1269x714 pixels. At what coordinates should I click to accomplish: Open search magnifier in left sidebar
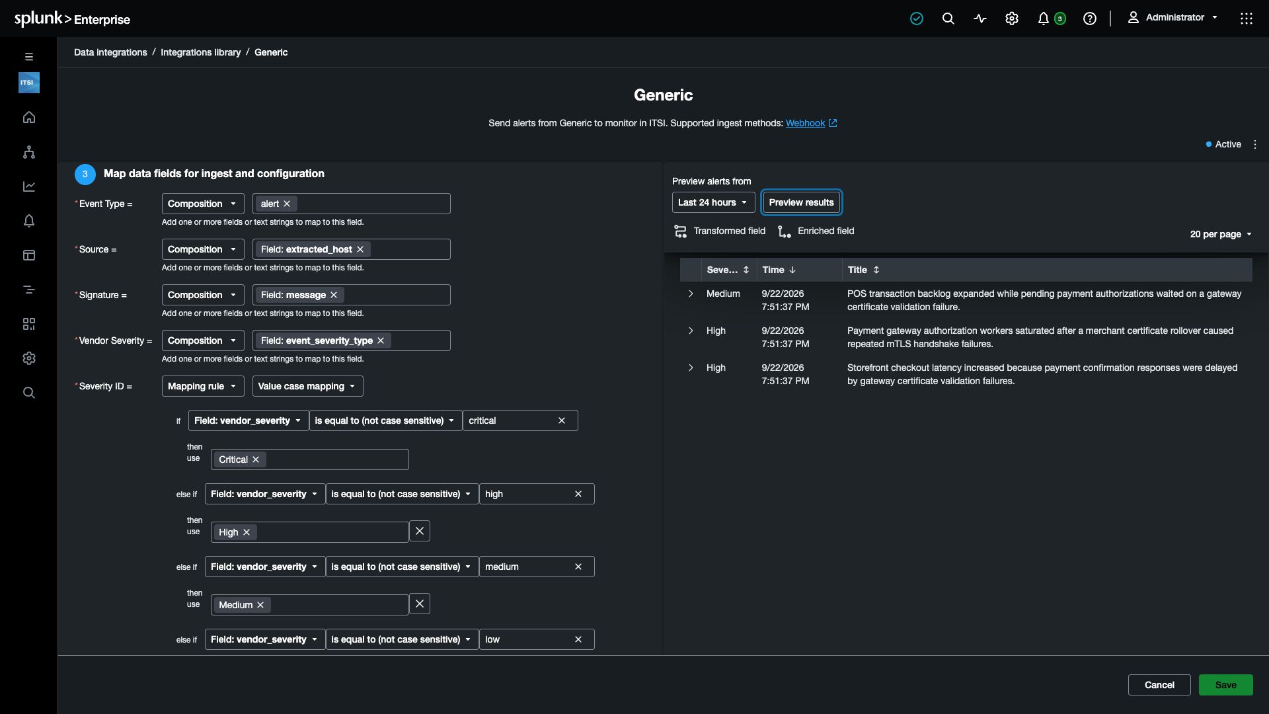[x=28, y=393]
